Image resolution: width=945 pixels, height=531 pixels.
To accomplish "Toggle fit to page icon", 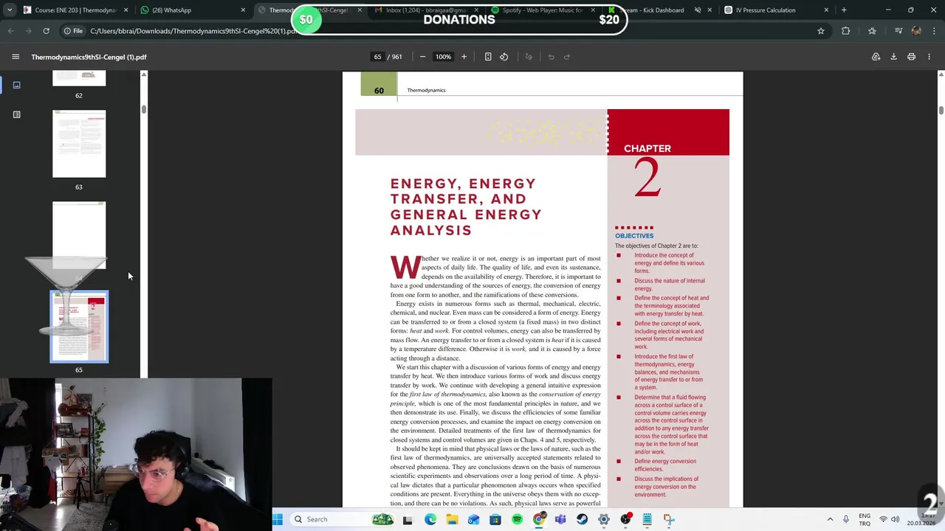I will [488, 57].
